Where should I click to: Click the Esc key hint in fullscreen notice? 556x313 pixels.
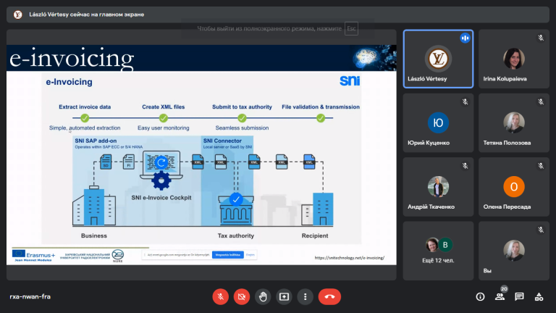pyautogui.click(x=351, y=28)
